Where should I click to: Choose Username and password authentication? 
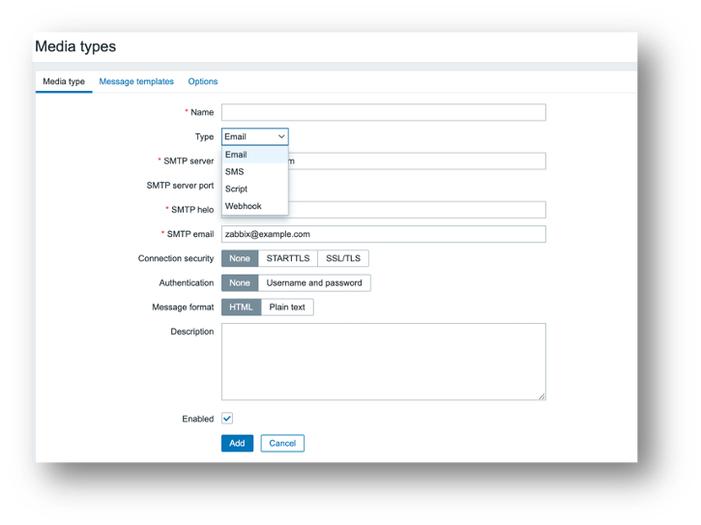(x=314, y=283)
